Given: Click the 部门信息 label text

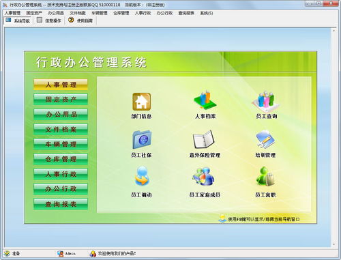Looking at the screenshot, I should pyautogui.click(x=141, y=116).
